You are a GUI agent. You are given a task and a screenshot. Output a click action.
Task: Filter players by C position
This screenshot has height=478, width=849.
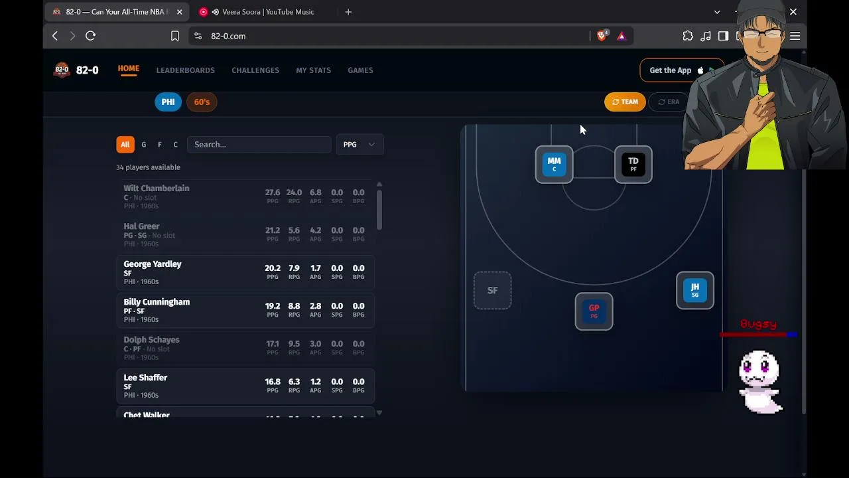(175, 145)
